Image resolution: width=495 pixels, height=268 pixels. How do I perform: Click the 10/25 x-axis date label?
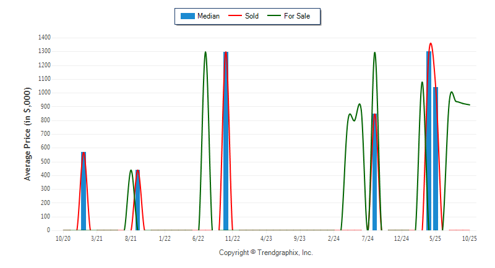tap(468, 238)
